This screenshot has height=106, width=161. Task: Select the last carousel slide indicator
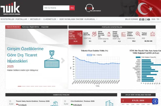(53, 86)
